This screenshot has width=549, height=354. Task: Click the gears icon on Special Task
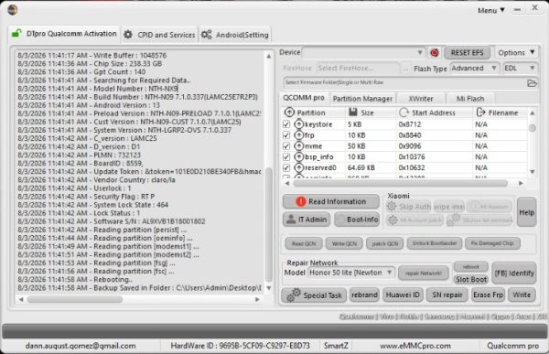tap(294, 295)
